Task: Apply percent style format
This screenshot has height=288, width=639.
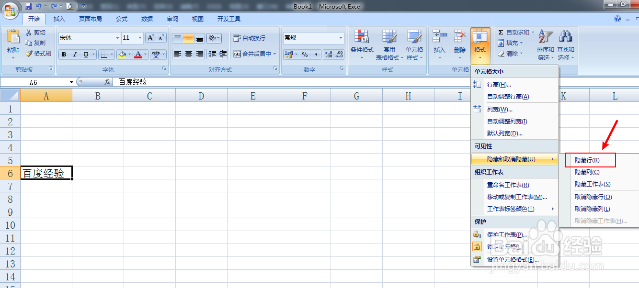Action: click(x=305, y=55)
